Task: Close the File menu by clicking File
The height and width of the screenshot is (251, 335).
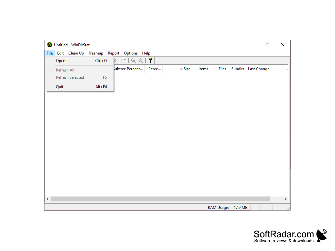Action: [x=50, y=53]
